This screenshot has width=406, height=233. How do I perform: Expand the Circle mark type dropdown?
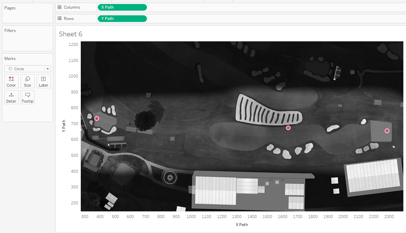(x=48, y=69)
